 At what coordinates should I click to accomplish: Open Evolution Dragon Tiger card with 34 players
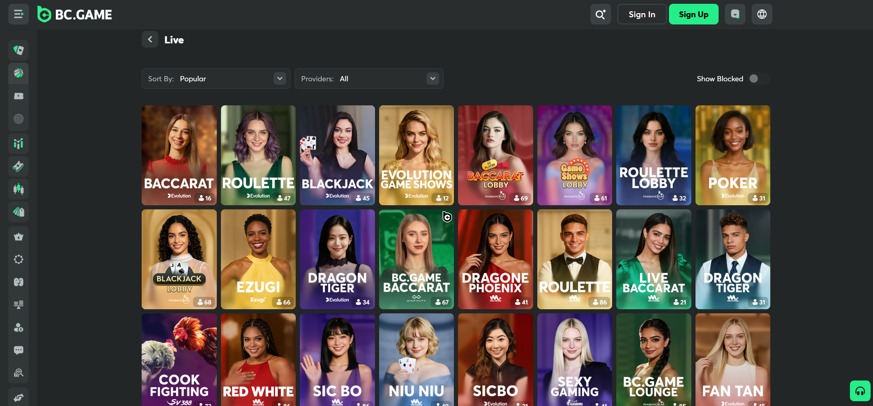[337, 259]
